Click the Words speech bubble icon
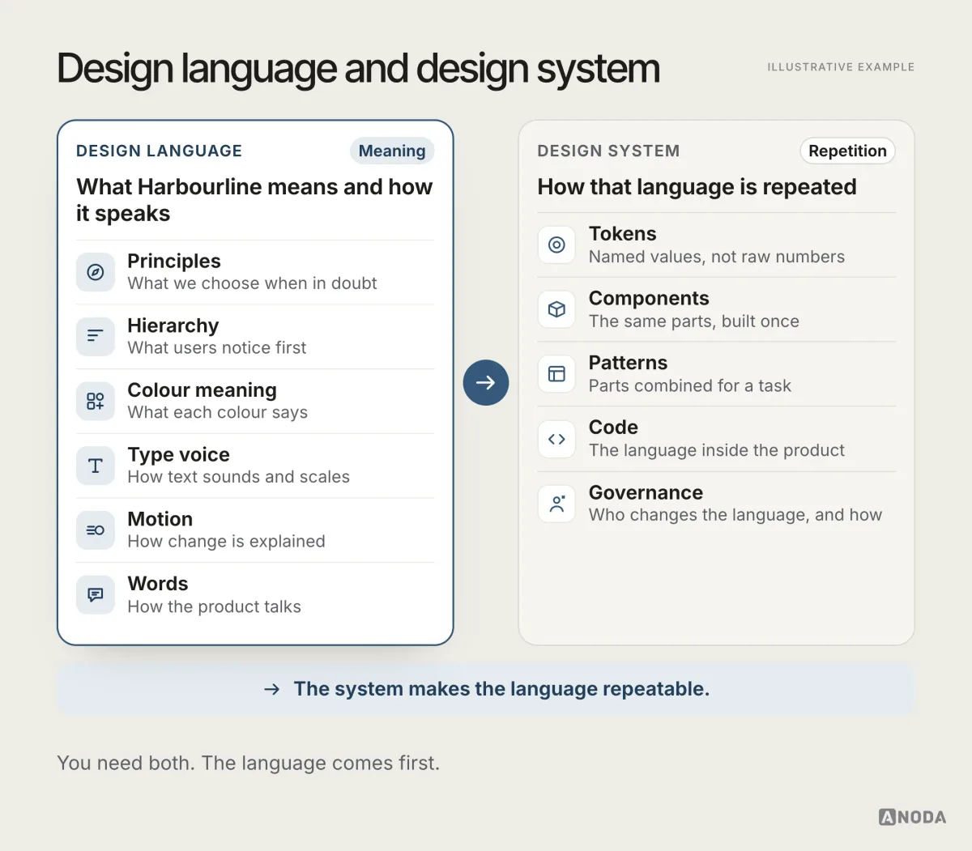 (x=96, y=595)
